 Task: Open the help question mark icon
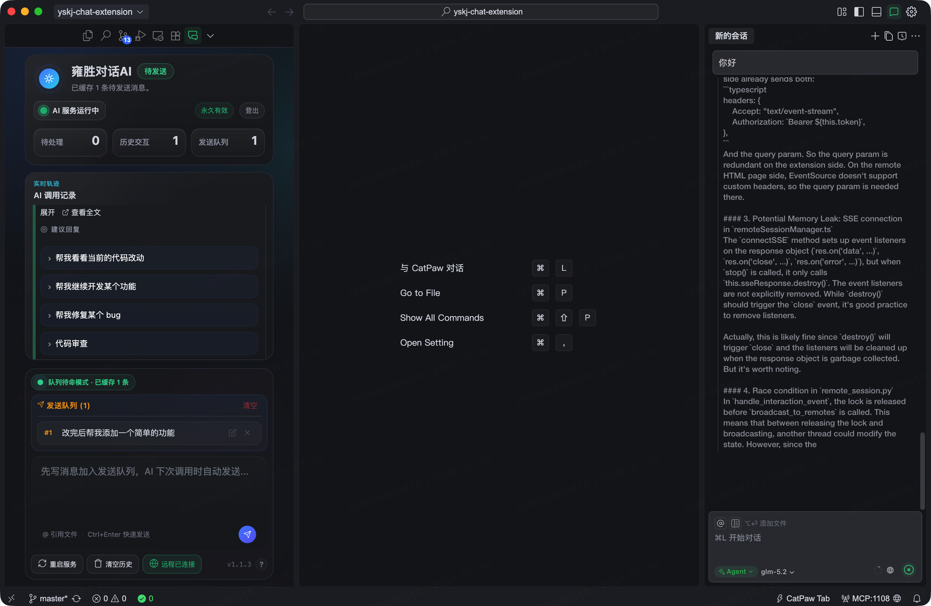click(261, 564)
